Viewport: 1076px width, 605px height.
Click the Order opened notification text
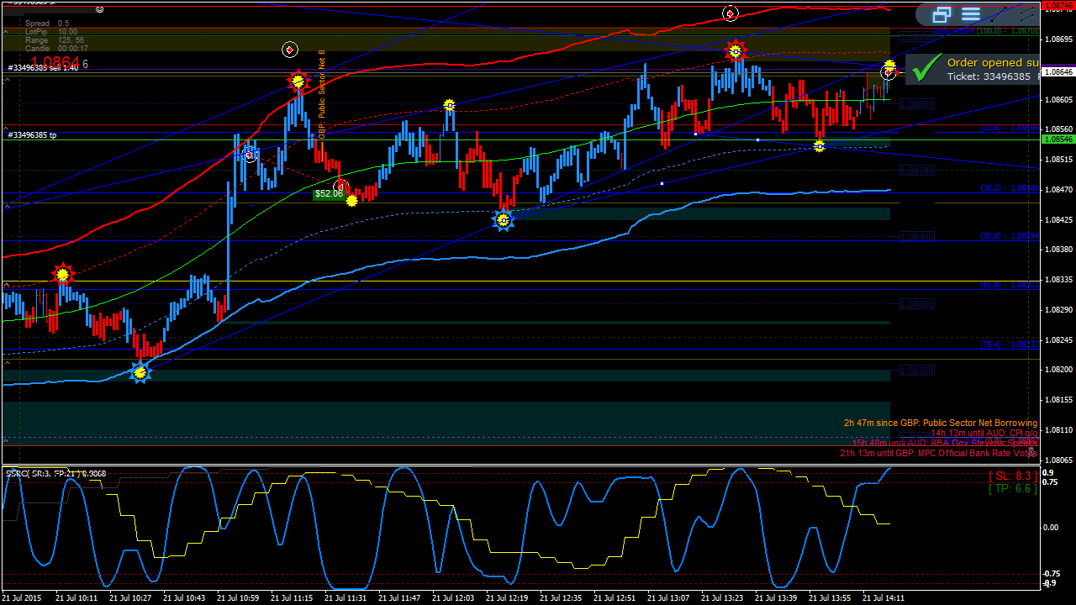click(x=993, y=62)
